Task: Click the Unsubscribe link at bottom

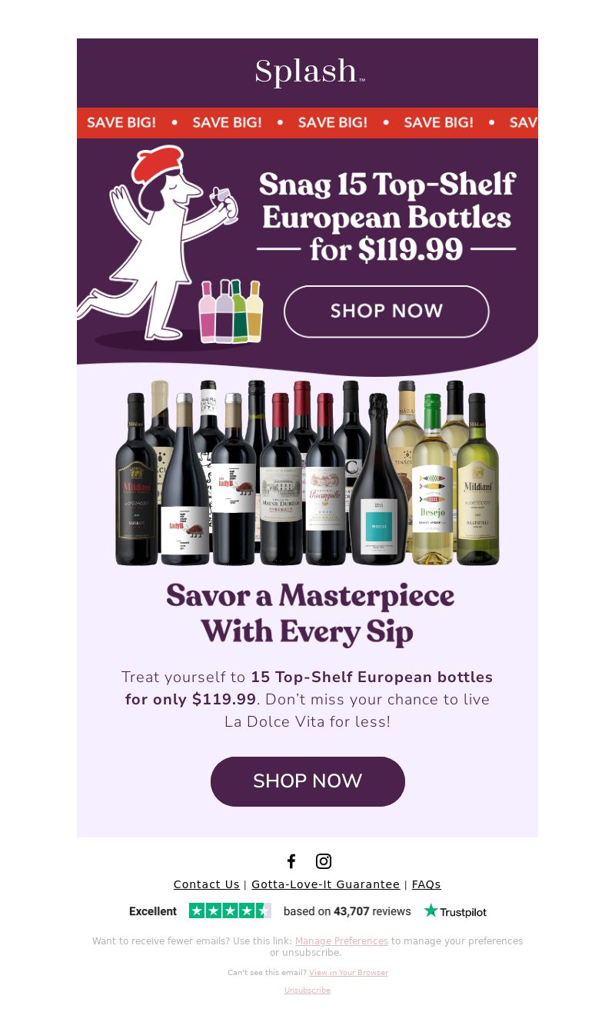Action: tap(307, 990)
